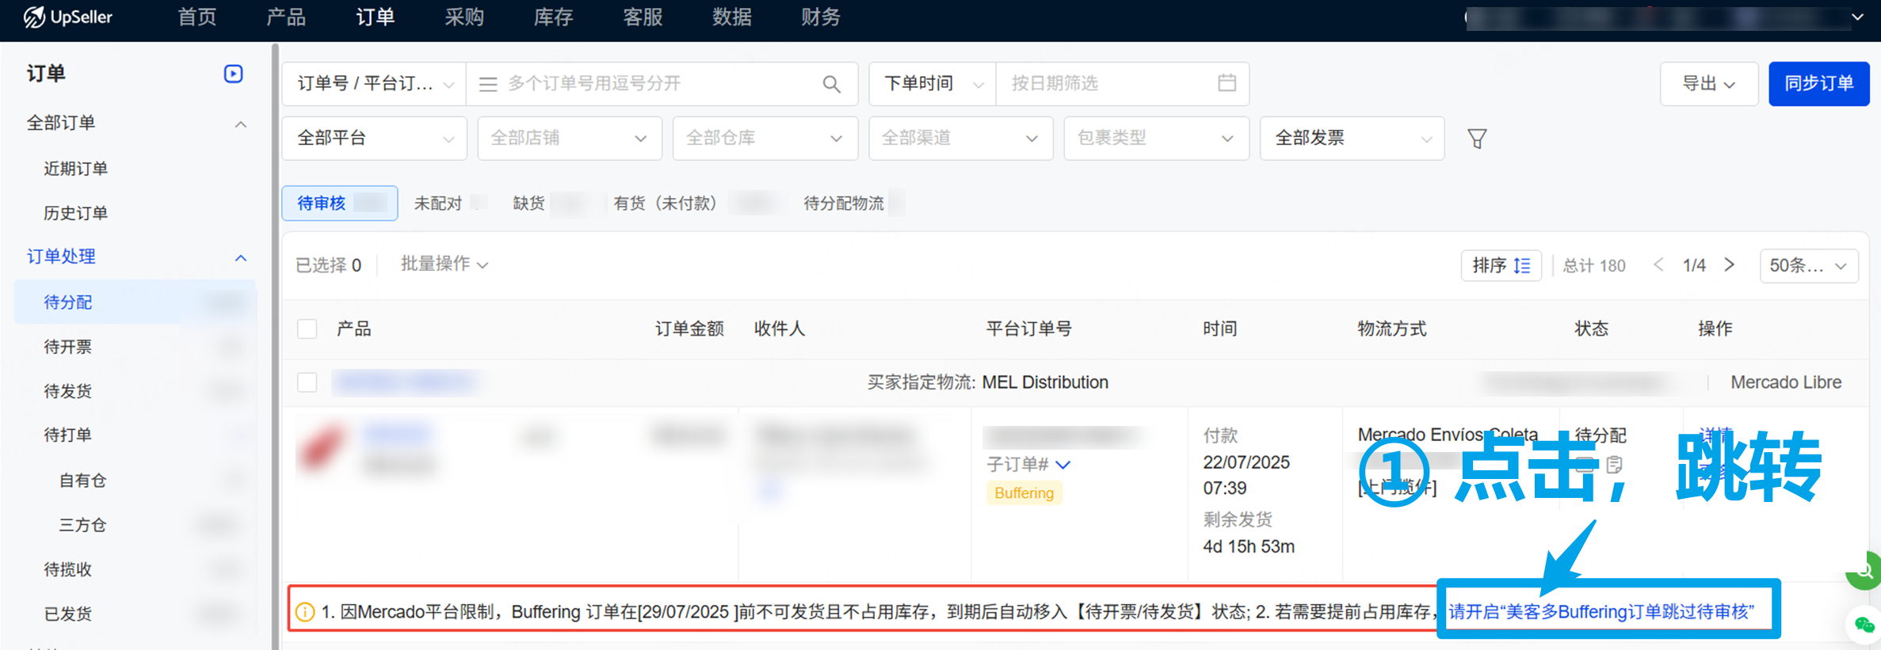Image resolution: width=1881 pixels, height=650 pixels.
Task: Open the 全部平台 dropdown
Action: click(x=375, y=139)
